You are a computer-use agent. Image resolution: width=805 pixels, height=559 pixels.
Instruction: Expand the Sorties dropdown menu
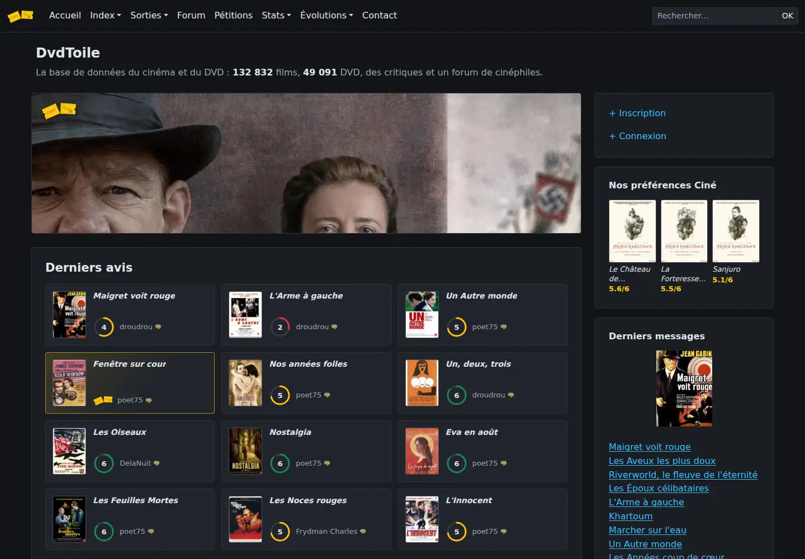pos(149,16)
